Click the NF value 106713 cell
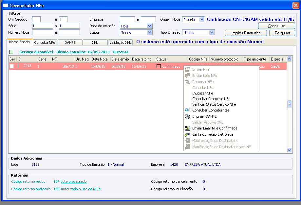 tap(68, 66)
